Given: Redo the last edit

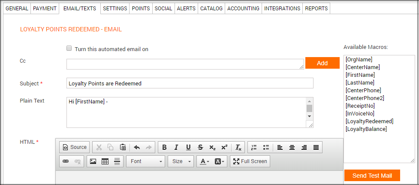Looking at the screenshot, I should 148,147.
